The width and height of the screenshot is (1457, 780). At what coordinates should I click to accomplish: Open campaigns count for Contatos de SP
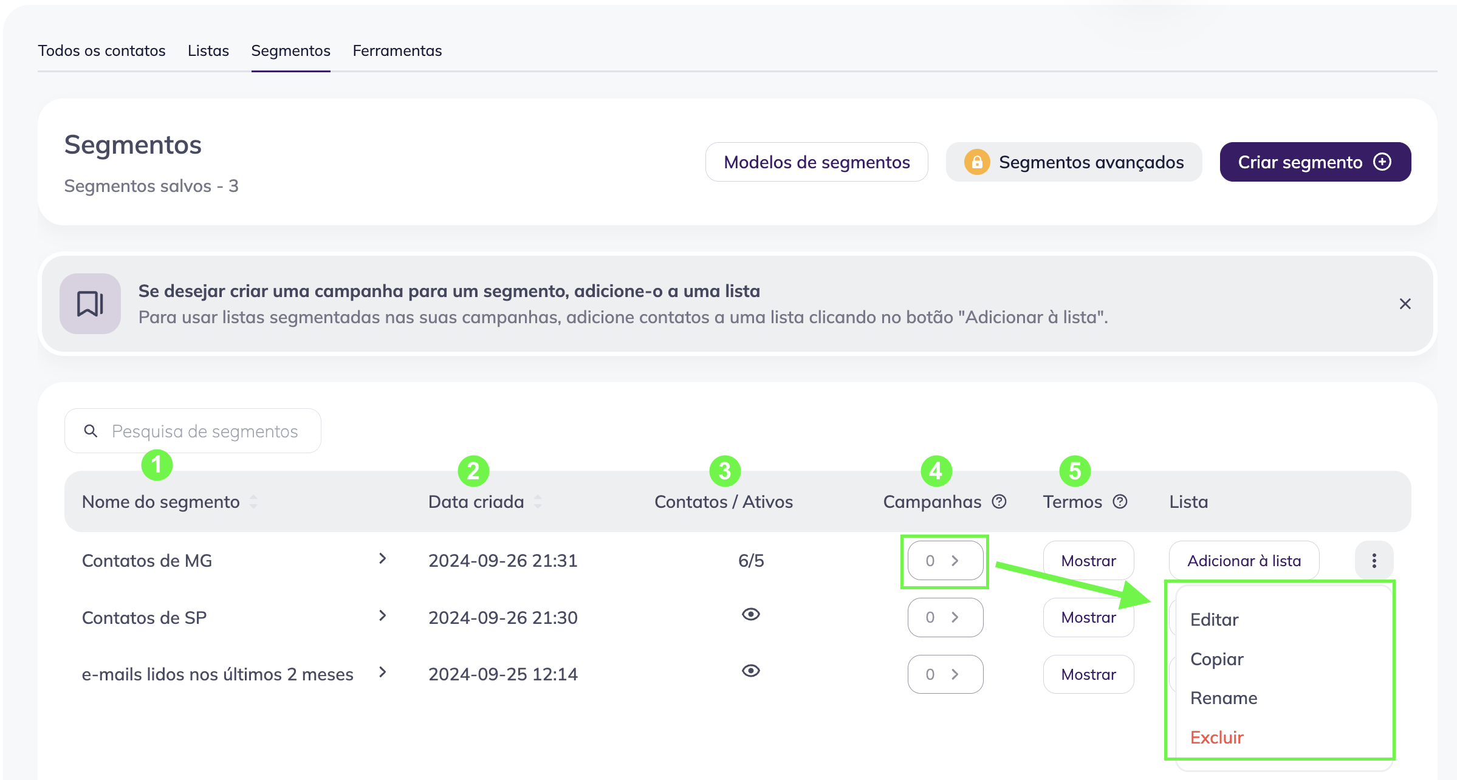point(945,617)
